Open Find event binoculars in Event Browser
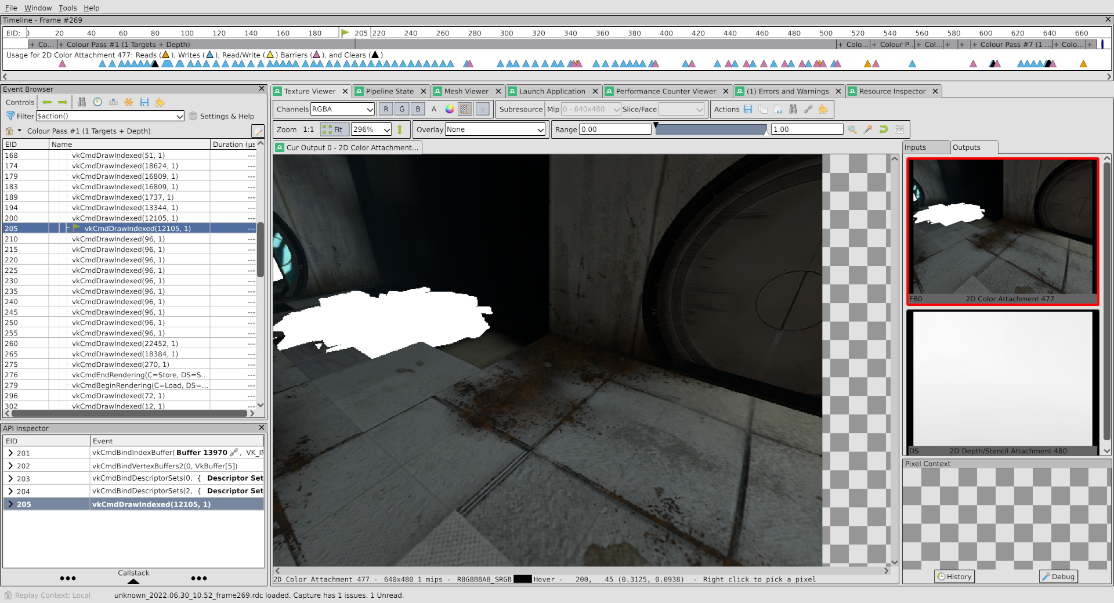This screenshot has height=603, width=1114. click(82, 102)
